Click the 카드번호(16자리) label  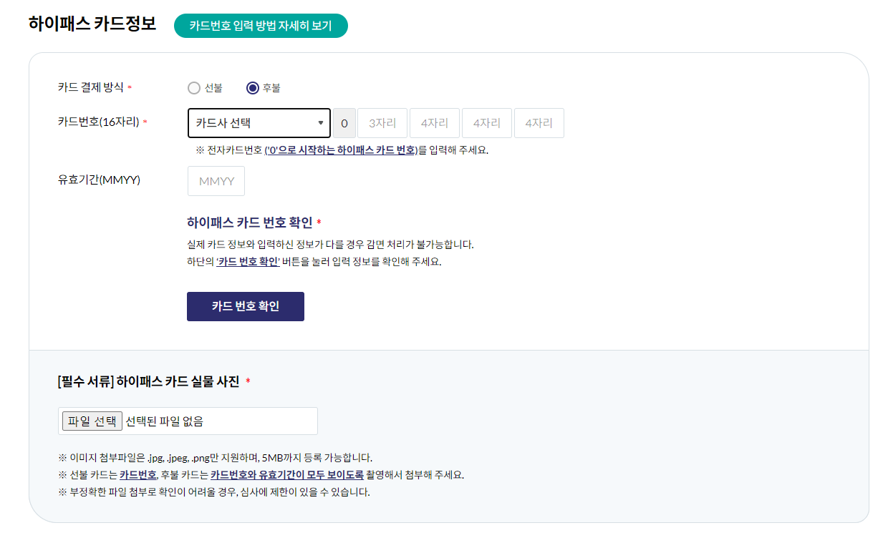(99, 122)
